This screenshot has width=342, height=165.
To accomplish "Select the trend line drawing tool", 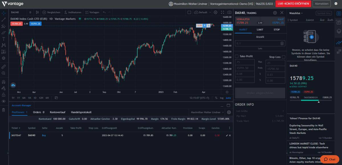I will click(x=4, y=20).
